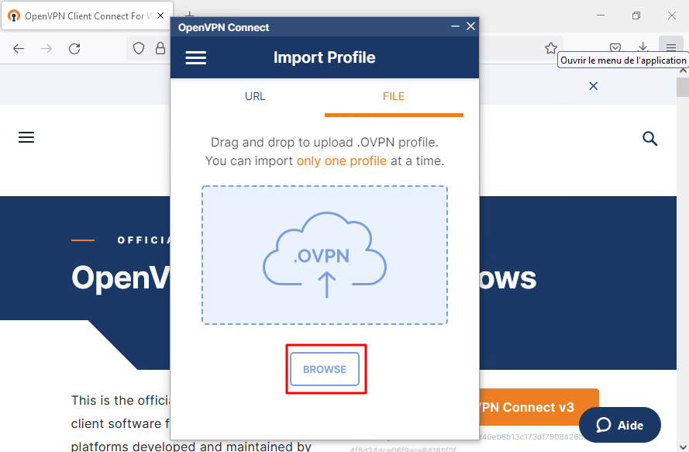Click the Save to Pocket icon
The height and width of the screenshot is (452, 689).
[x=615, y=48]
